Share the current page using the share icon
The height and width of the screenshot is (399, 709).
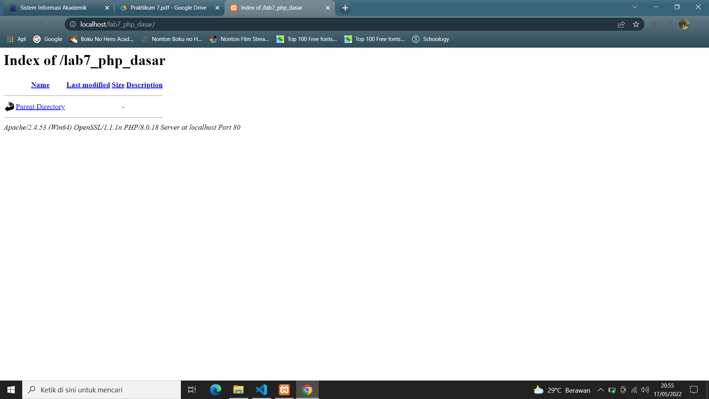[621, 24]
